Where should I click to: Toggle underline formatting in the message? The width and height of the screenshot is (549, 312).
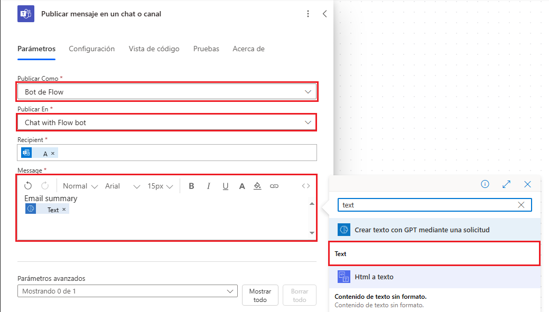point(226,186)
